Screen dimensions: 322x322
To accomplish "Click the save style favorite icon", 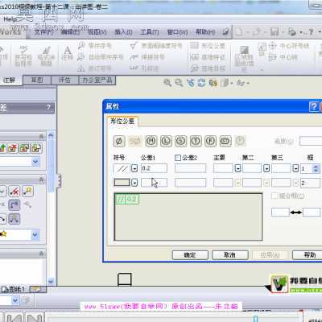I will click(x=24, y=148).
